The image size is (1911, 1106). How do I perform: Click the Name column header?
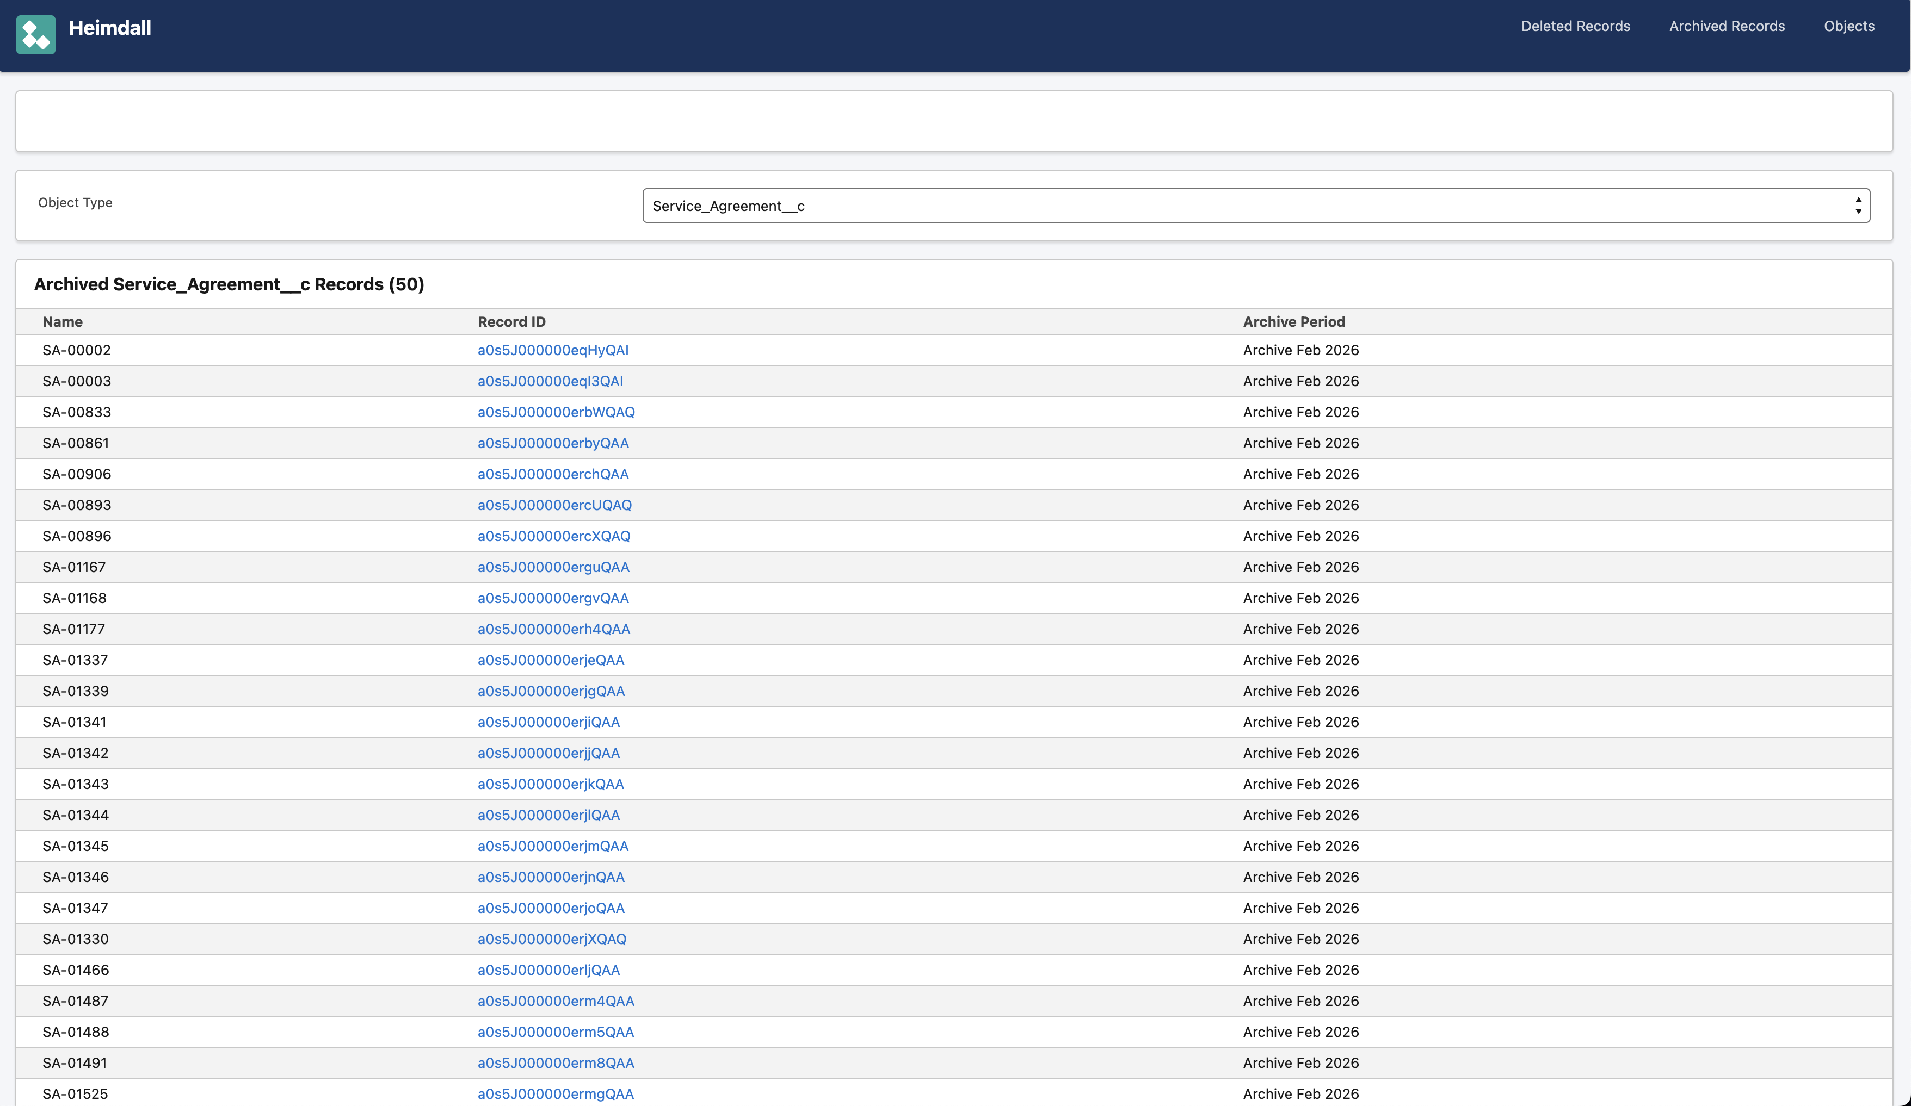pos(62,321)
